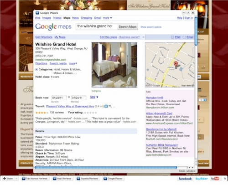Image resolution: width=228 pixels, height=185 pixels.
Task: Open the Images tab
Action: tap(47, 18)
